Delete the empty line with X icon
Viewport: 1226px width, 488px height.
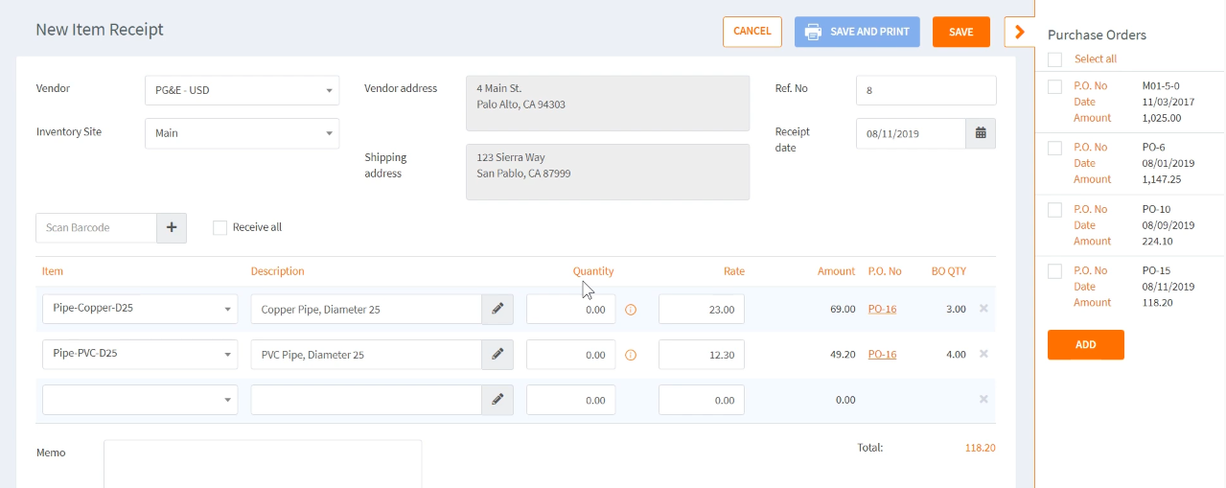coord(983,399)
